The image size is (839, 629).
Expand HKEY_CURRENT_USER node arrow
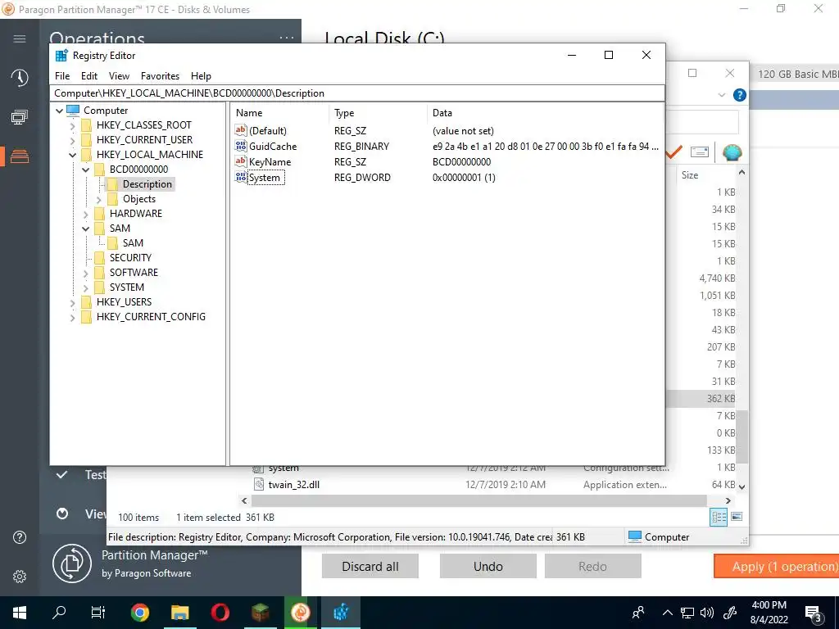tap(72, 140)
